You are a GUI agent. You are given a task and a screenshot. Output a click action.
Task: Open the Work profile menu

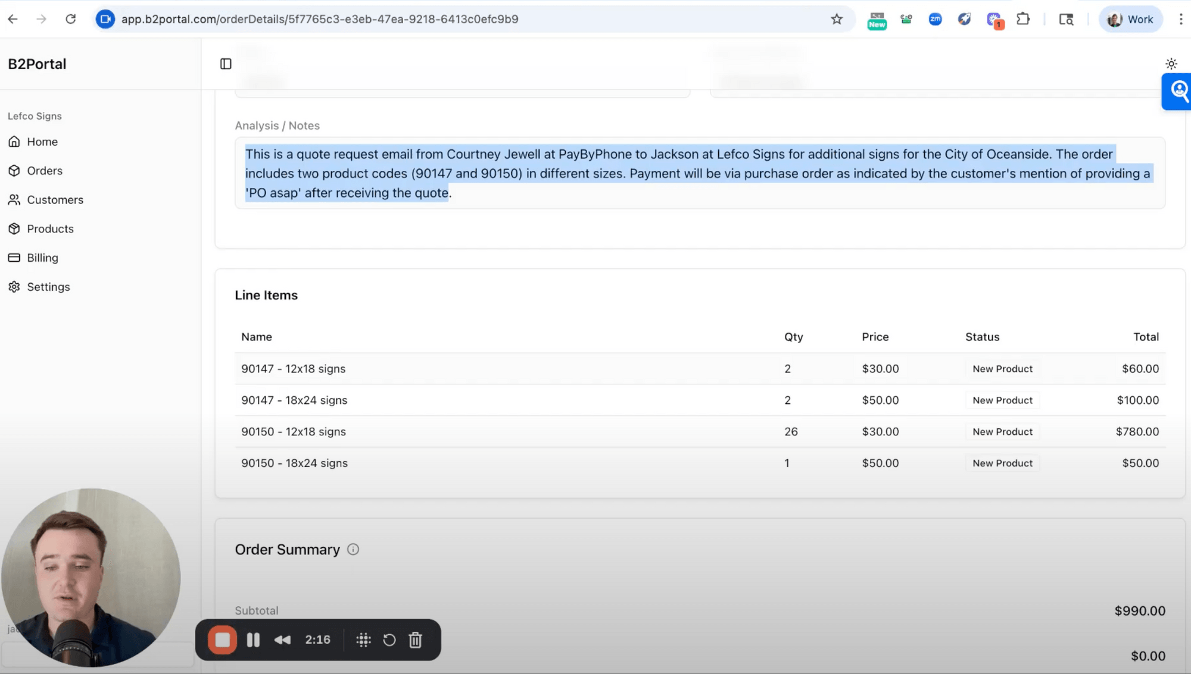(1130, 19)
